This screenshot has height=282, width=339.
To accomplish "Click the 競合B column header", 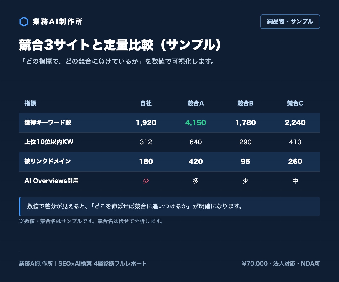I will pyautogui.click(x=245, y=104).
